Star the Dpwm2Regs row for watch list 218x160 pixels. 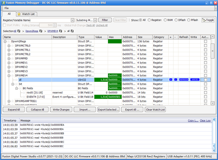pos(9,41)
